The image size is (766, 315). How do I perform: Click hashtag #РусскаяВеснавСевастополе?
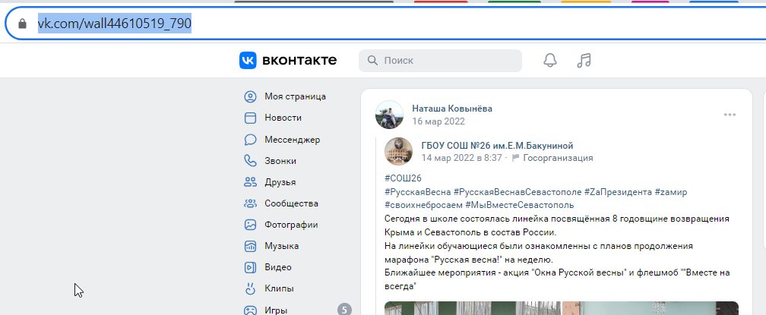coord(518,192)
